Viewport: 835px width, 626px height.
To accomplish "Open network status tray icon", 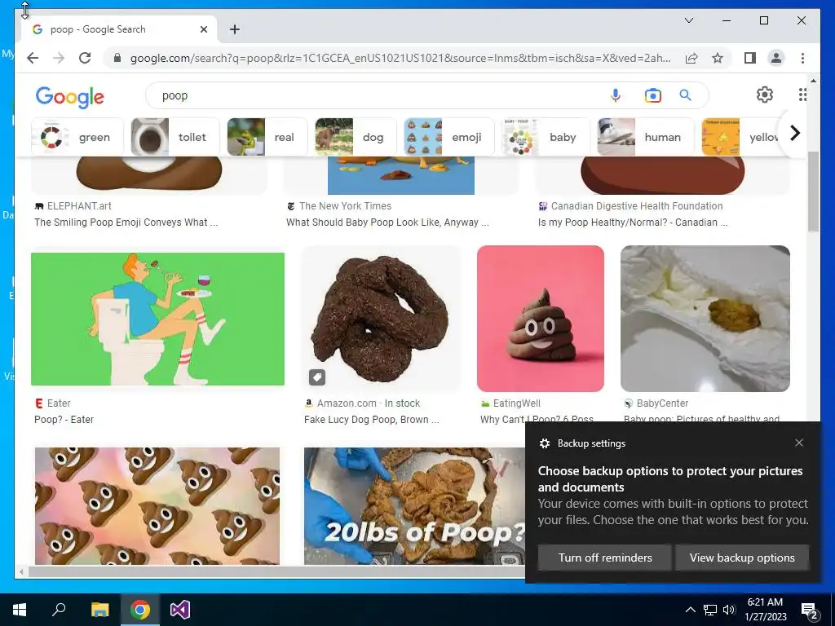I will point(710,610).
